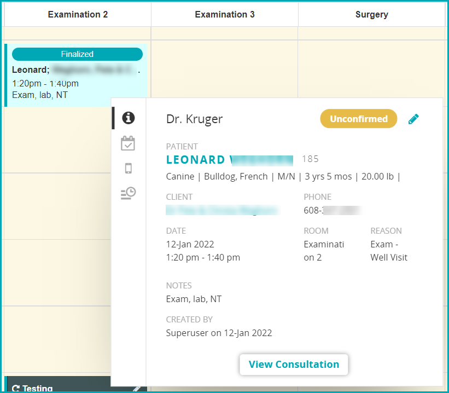Select the Examination 2 column header

[78, 15]
